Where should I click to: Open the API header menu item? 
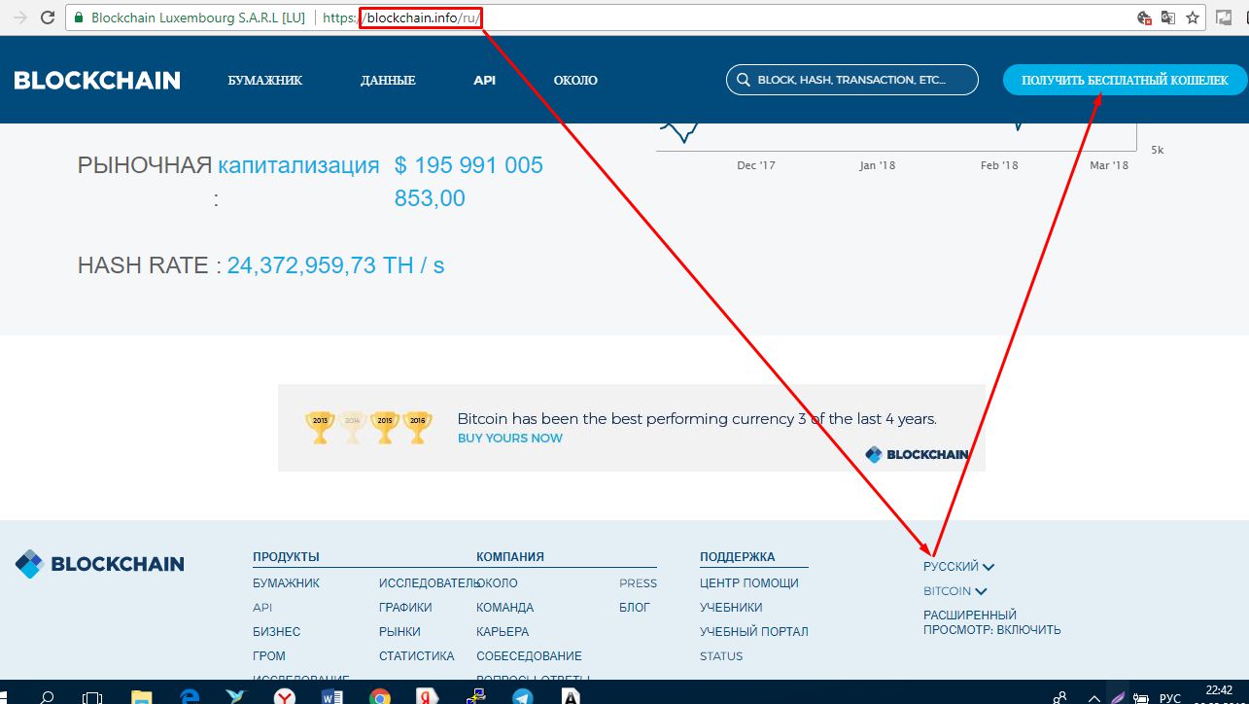coord(484,81)
